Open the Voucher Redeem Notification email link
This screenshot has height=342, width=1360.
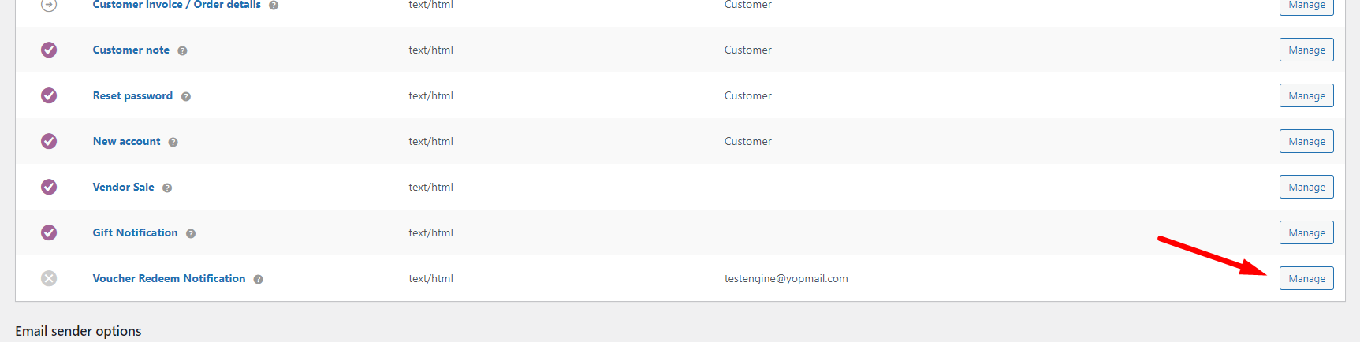[169, 278]
